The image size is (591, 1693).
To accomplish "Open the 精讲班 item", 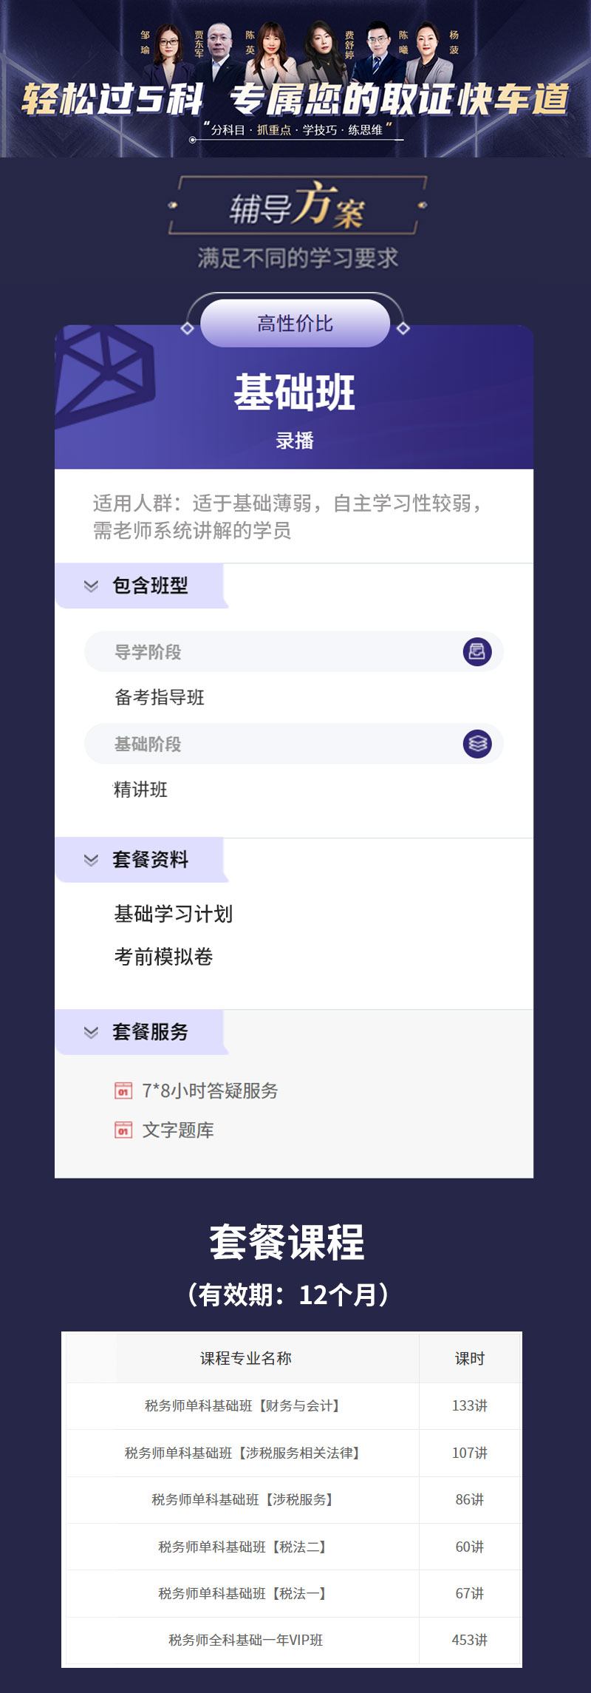I will click(x=140, y=790).
